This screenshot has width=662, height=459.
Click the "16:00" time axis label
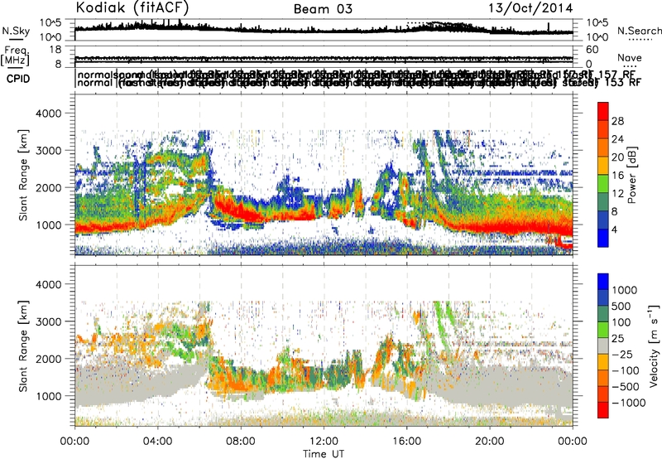coord(406,442)
